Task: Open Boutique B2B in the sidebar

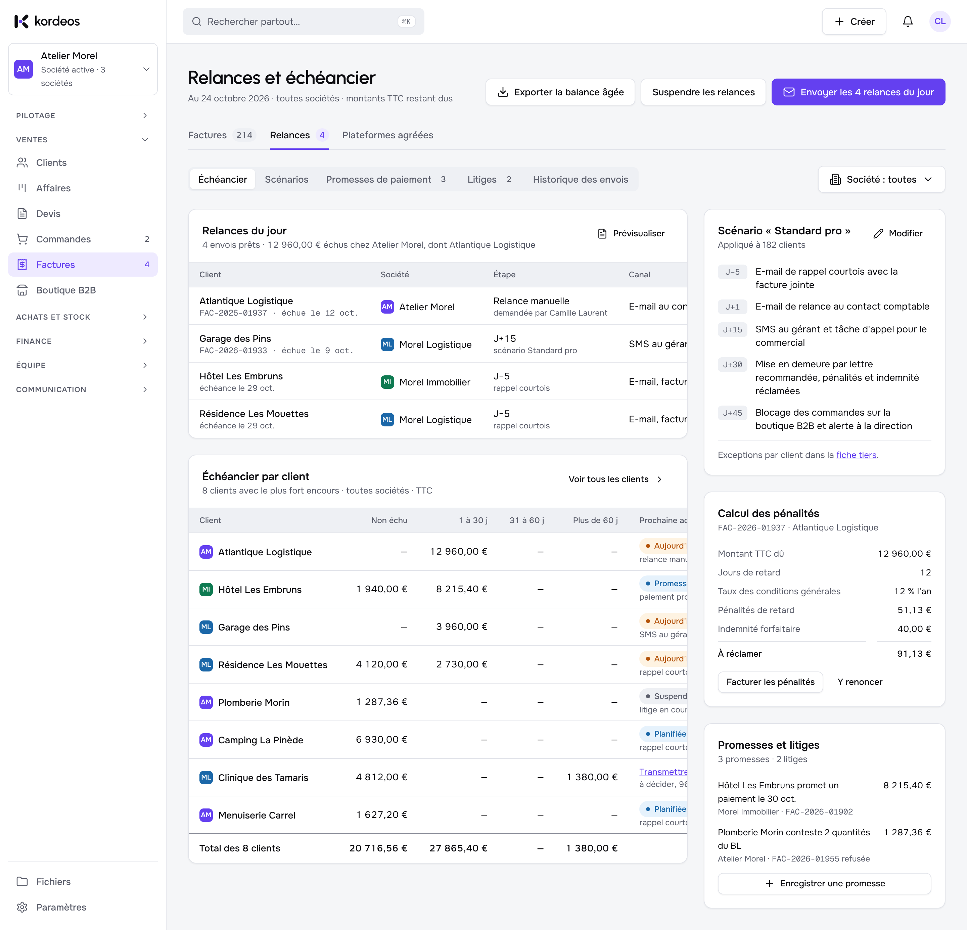Action: pos(83,290)
